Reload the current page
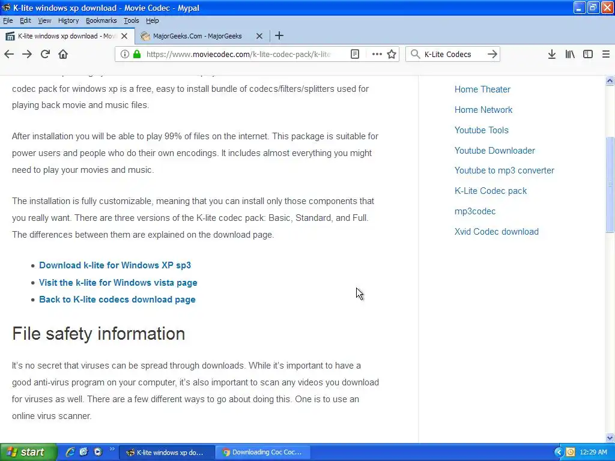 coord(45,54)
